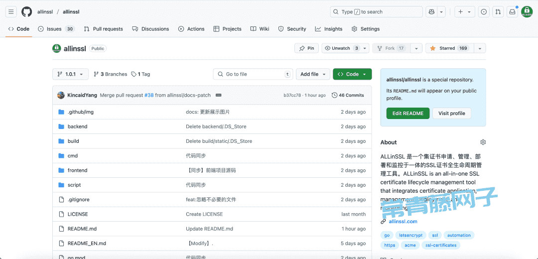Open the green Code dropdown button
The height and width of the screenshot is (259, 538).
(x=352, y=74)
